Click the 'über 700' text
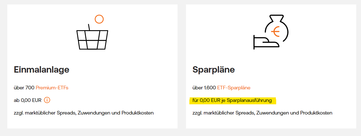Screen dimensions: 361x136 click(x=24, y=88)
